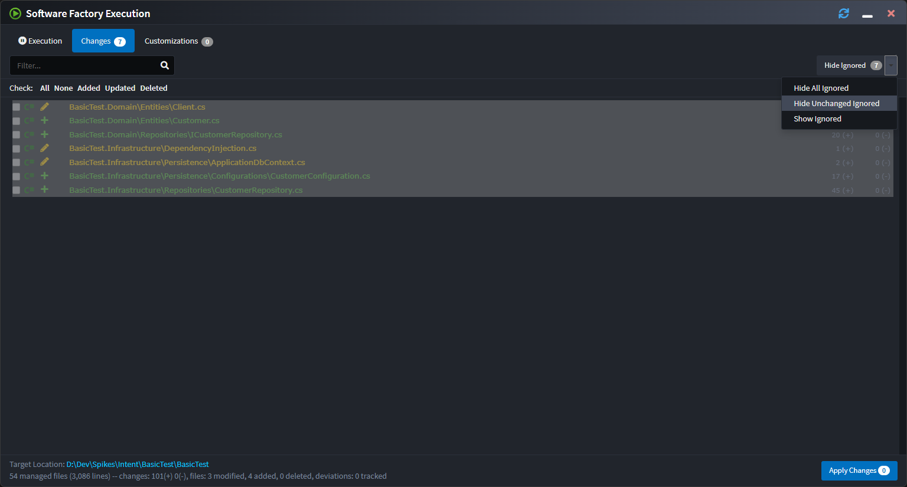The image size is (907, 487).
Task: Choose Show Ignored from the dropdown menu
Action: (817, 119)
